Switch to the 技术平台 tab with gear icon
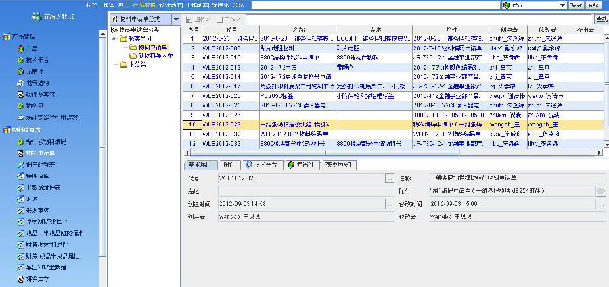Screen dimensions: 609x287 262,165
